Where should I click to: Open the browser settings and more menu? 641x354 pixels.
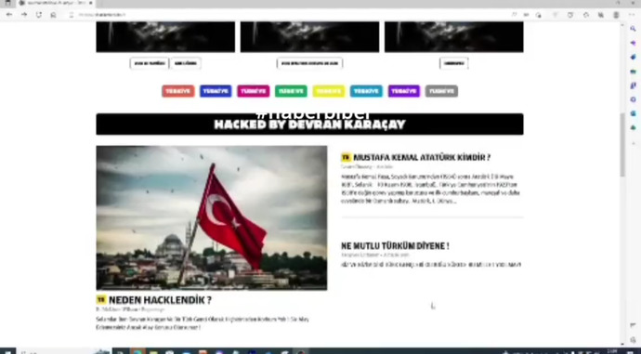pyautogui.click(x=632, y=15)
